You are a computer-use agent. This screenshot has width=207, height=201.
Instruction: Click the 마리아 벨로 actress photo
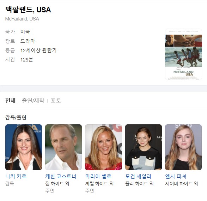click(104, 147)
